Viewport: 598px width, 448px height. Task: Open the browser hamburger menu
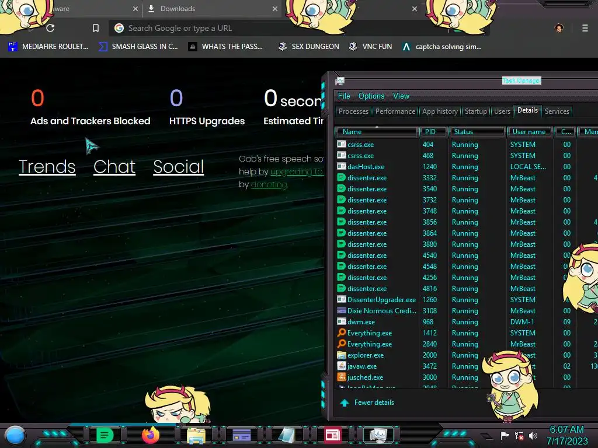585,28
